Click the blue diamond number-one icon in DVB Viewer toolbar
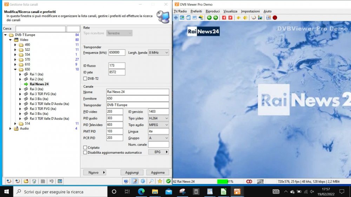Screen dimensions: 351x197 pos(176,17)
